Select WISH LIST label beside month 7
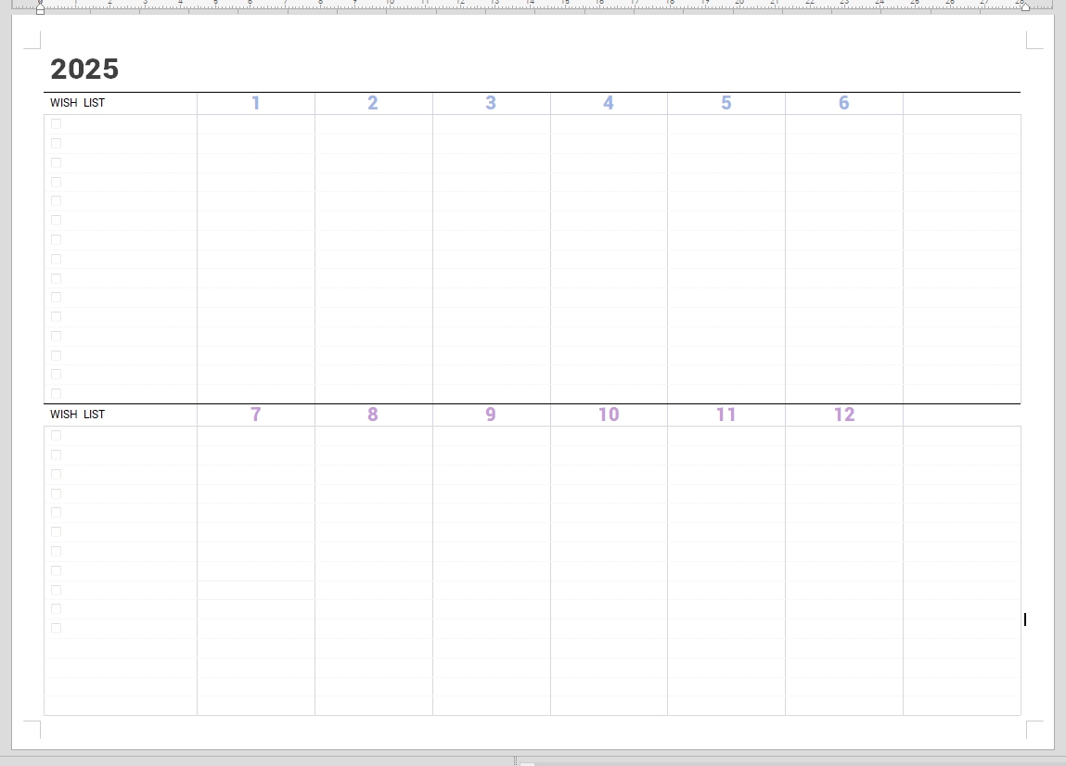Viewport: 1066px width, 766px height. click(78, 414)
